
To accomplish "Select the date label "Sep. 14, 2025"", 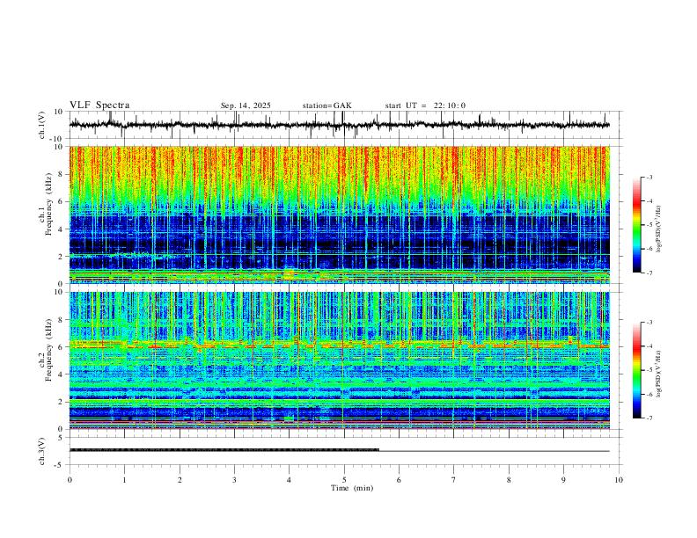I will [246, 105].
